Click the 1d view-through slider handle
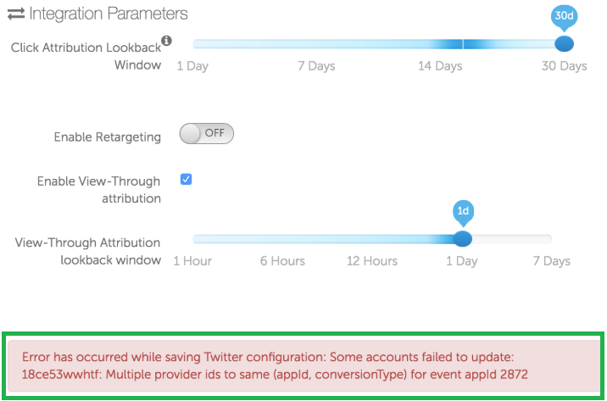The width and height of the screenshot is (607, 401). [x=463, y=239]
